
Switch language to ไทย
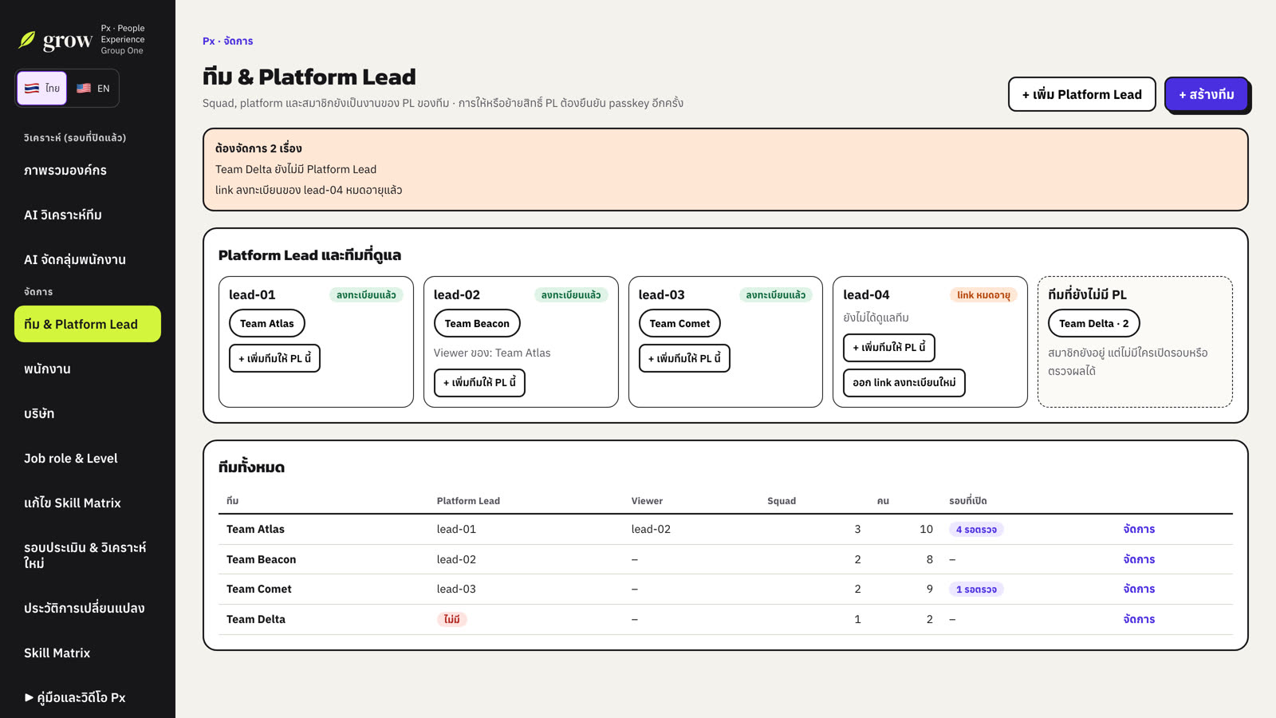(x=42, y=88)
